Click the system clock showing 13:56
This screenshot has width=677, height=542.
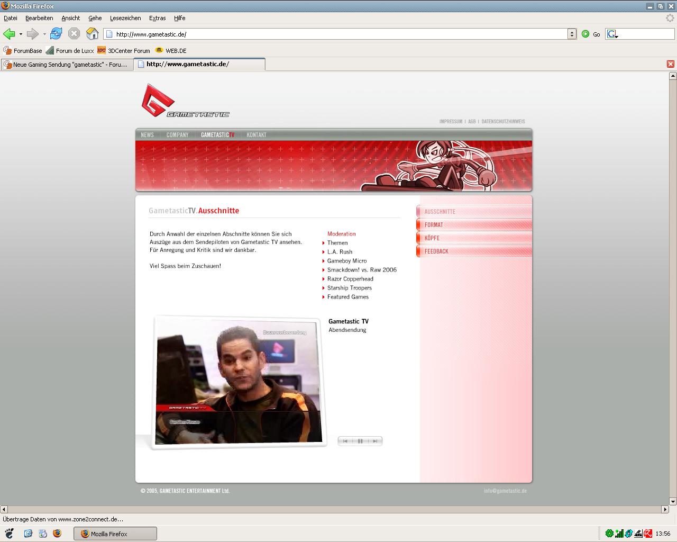(663, 534)
